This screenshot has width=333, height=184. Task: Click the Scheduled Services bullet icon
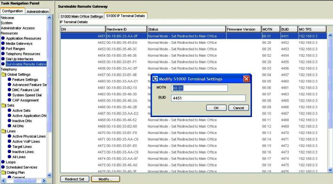[x=3, y=167]
